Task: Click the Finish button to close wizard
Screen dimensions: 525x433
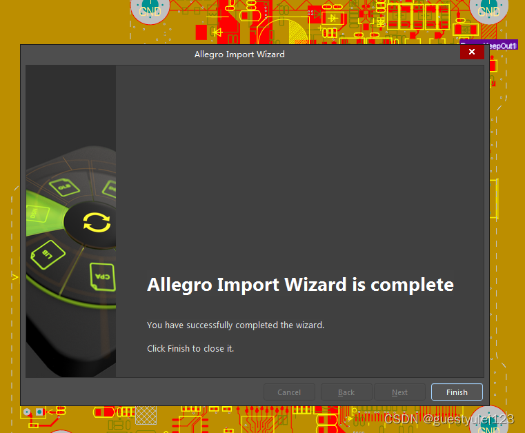Action: click(x=457, y=392)
